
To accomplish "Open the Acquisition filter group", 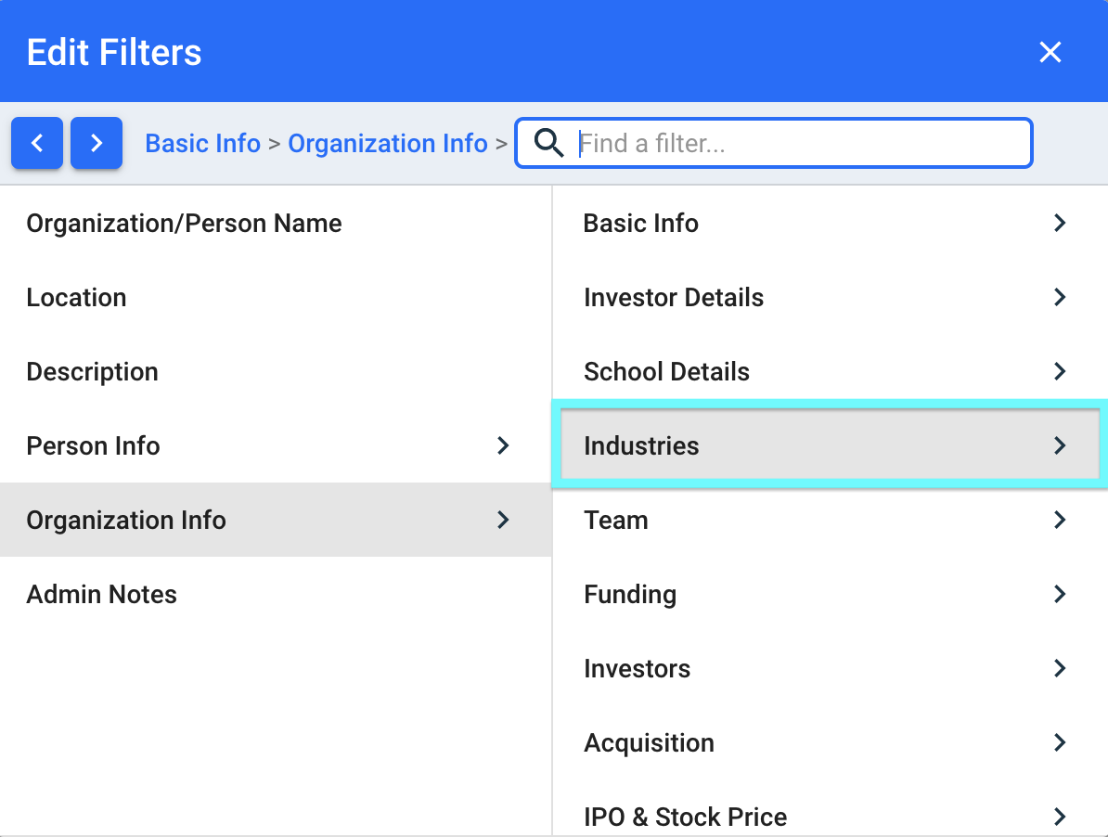I will tap(829, 742).
